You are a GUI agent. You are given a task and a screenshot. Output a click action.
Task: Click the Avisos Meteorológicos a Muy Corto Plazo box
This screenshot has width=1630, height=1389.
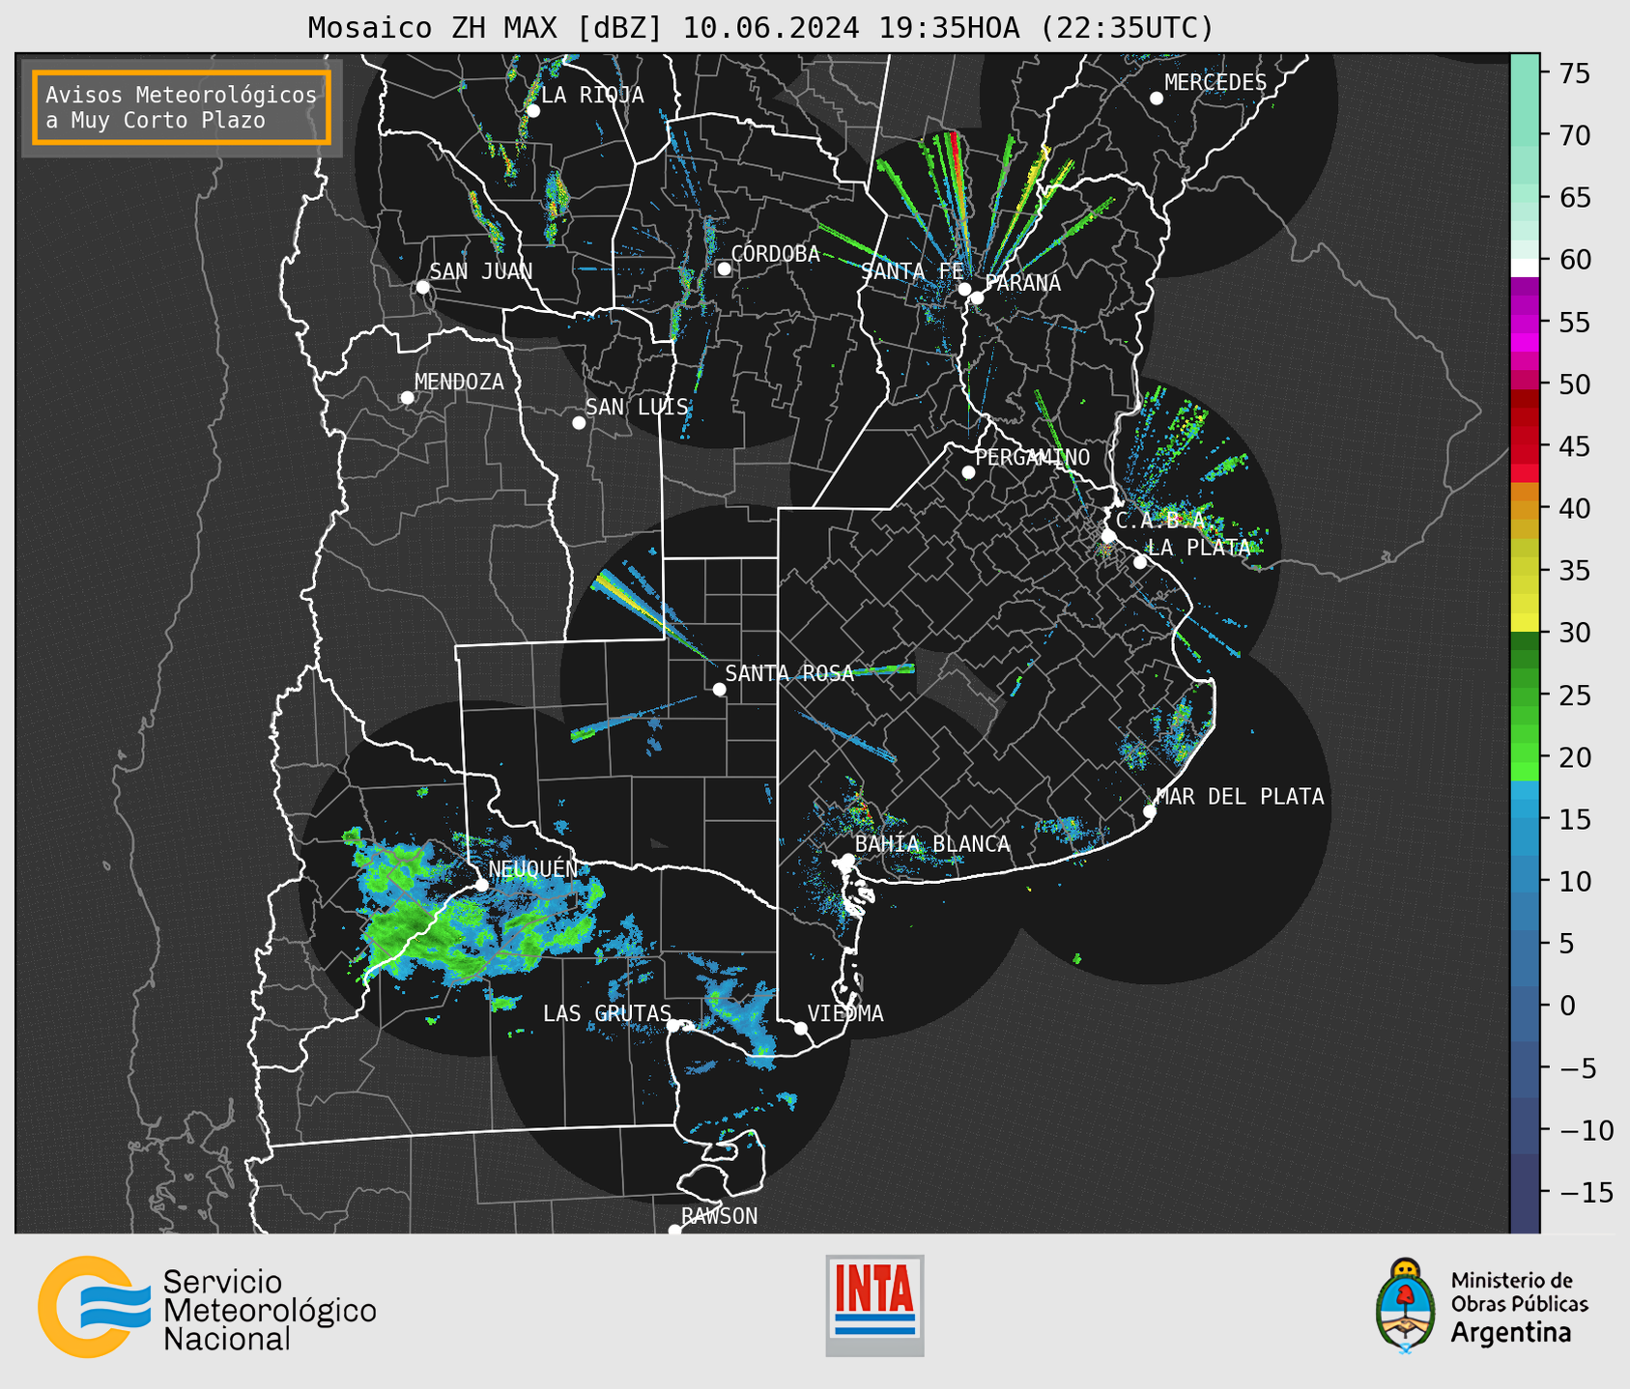coord(182,107)
